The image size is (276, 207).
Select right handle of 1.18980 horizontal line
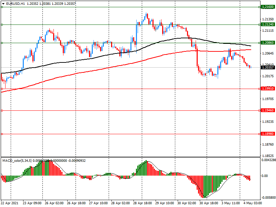(x=259, y=134)
